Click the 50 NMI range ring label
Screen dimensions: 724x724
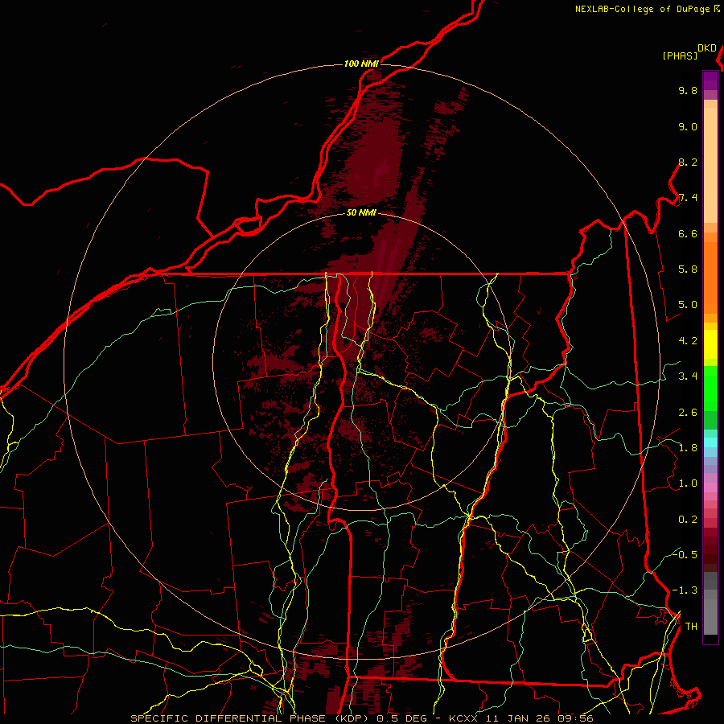point(361,212)
